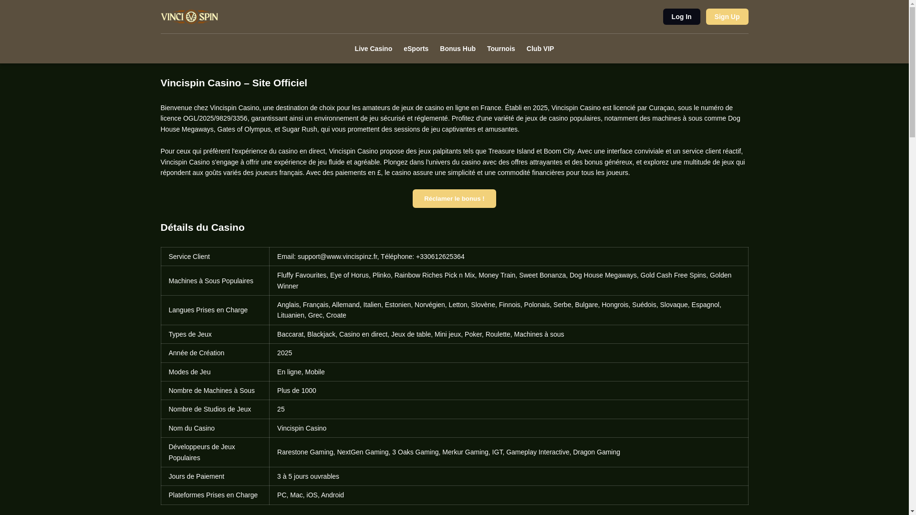Click the Plus de 1000 value

[297, 391]
